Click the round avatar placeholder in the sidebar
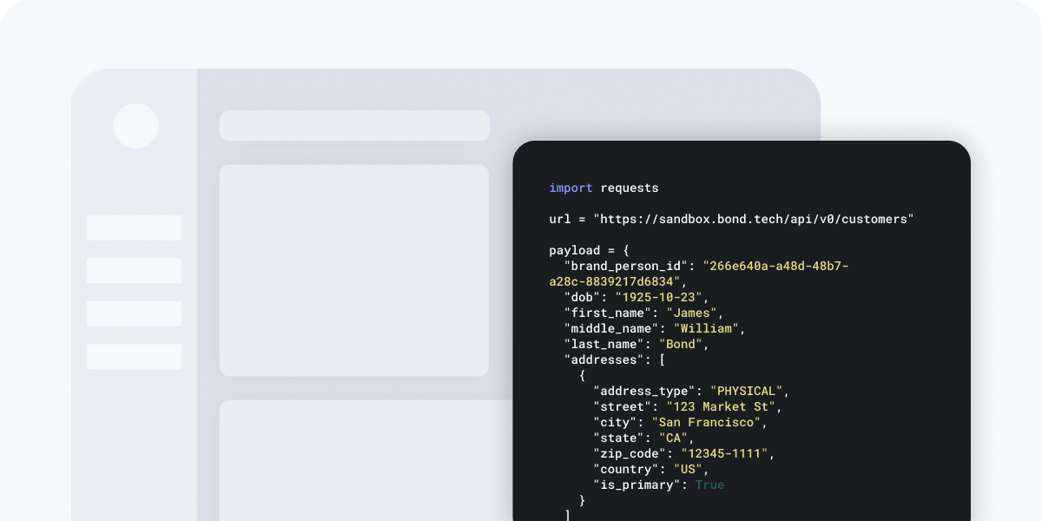The width and height of the screenshot is (1042, 521). (x=135, y=126)
